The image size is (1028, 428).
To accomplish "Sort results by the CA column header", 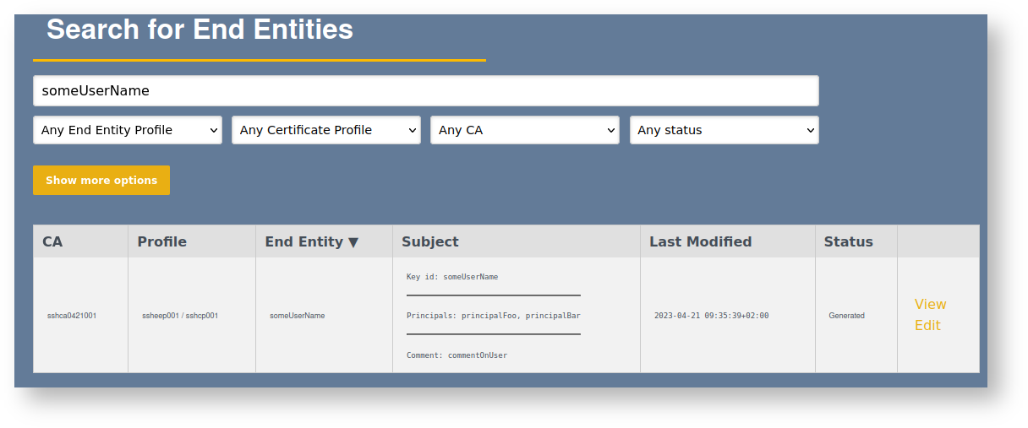I will pyautogui.click(x=52, y=241).
